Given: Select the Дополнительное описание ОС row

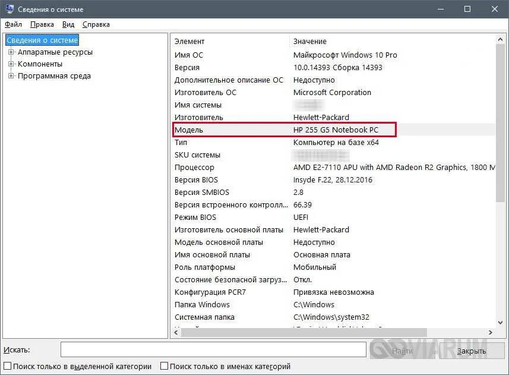Looking at the screenshot, I should tap(333, 80).
